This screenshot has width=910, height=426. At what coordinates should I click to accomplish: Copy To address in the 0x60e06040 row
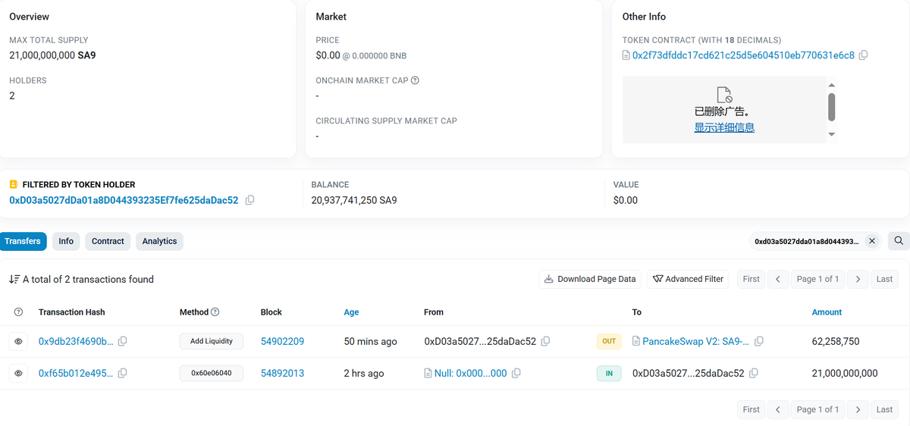point(754,373)
